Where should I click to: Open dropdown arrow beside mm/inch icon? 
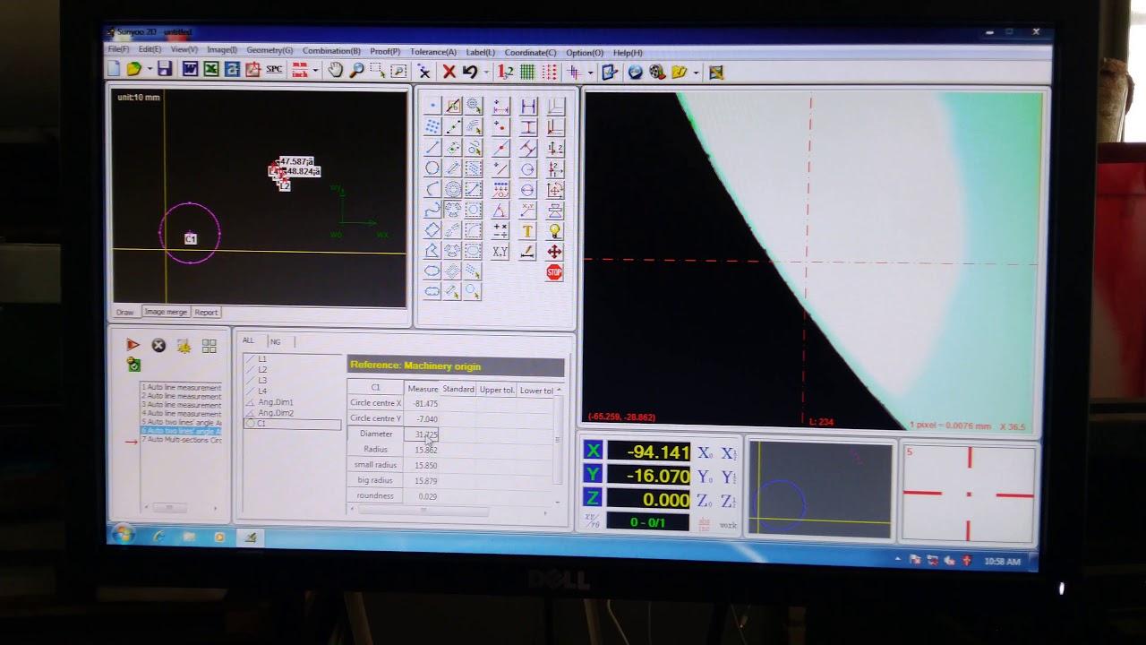[x=315, y=71]
